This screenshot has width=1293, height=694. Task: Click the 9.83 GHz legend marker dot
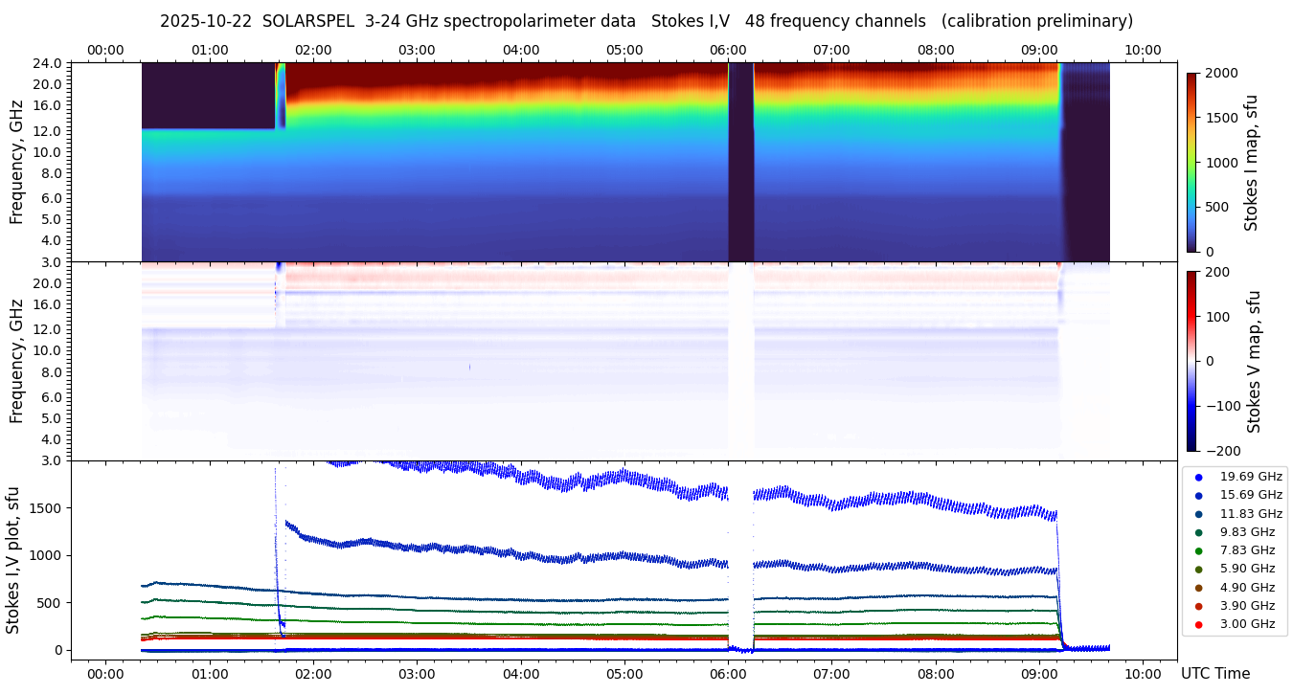[x=1198, y=532]
